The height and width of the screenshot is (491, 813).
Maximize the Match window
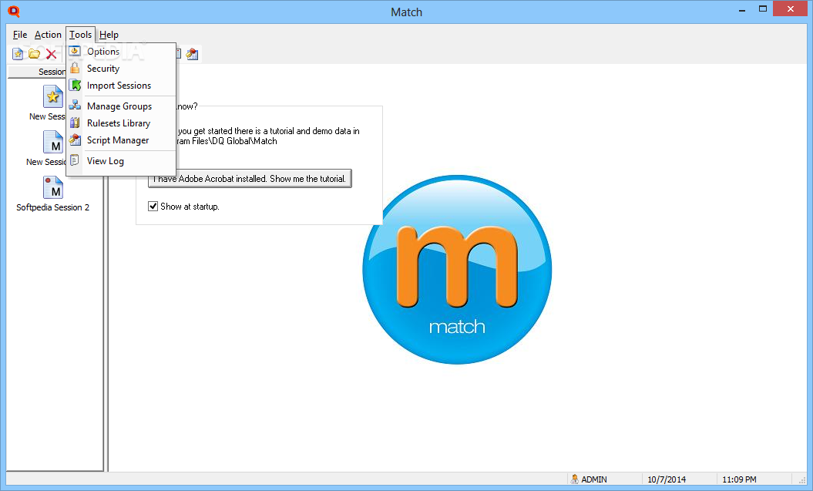click(763, 8)
